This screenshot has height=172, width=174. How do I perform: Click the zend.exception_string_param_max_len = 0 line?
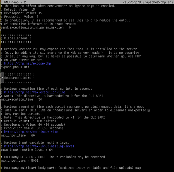click(35, 28)
